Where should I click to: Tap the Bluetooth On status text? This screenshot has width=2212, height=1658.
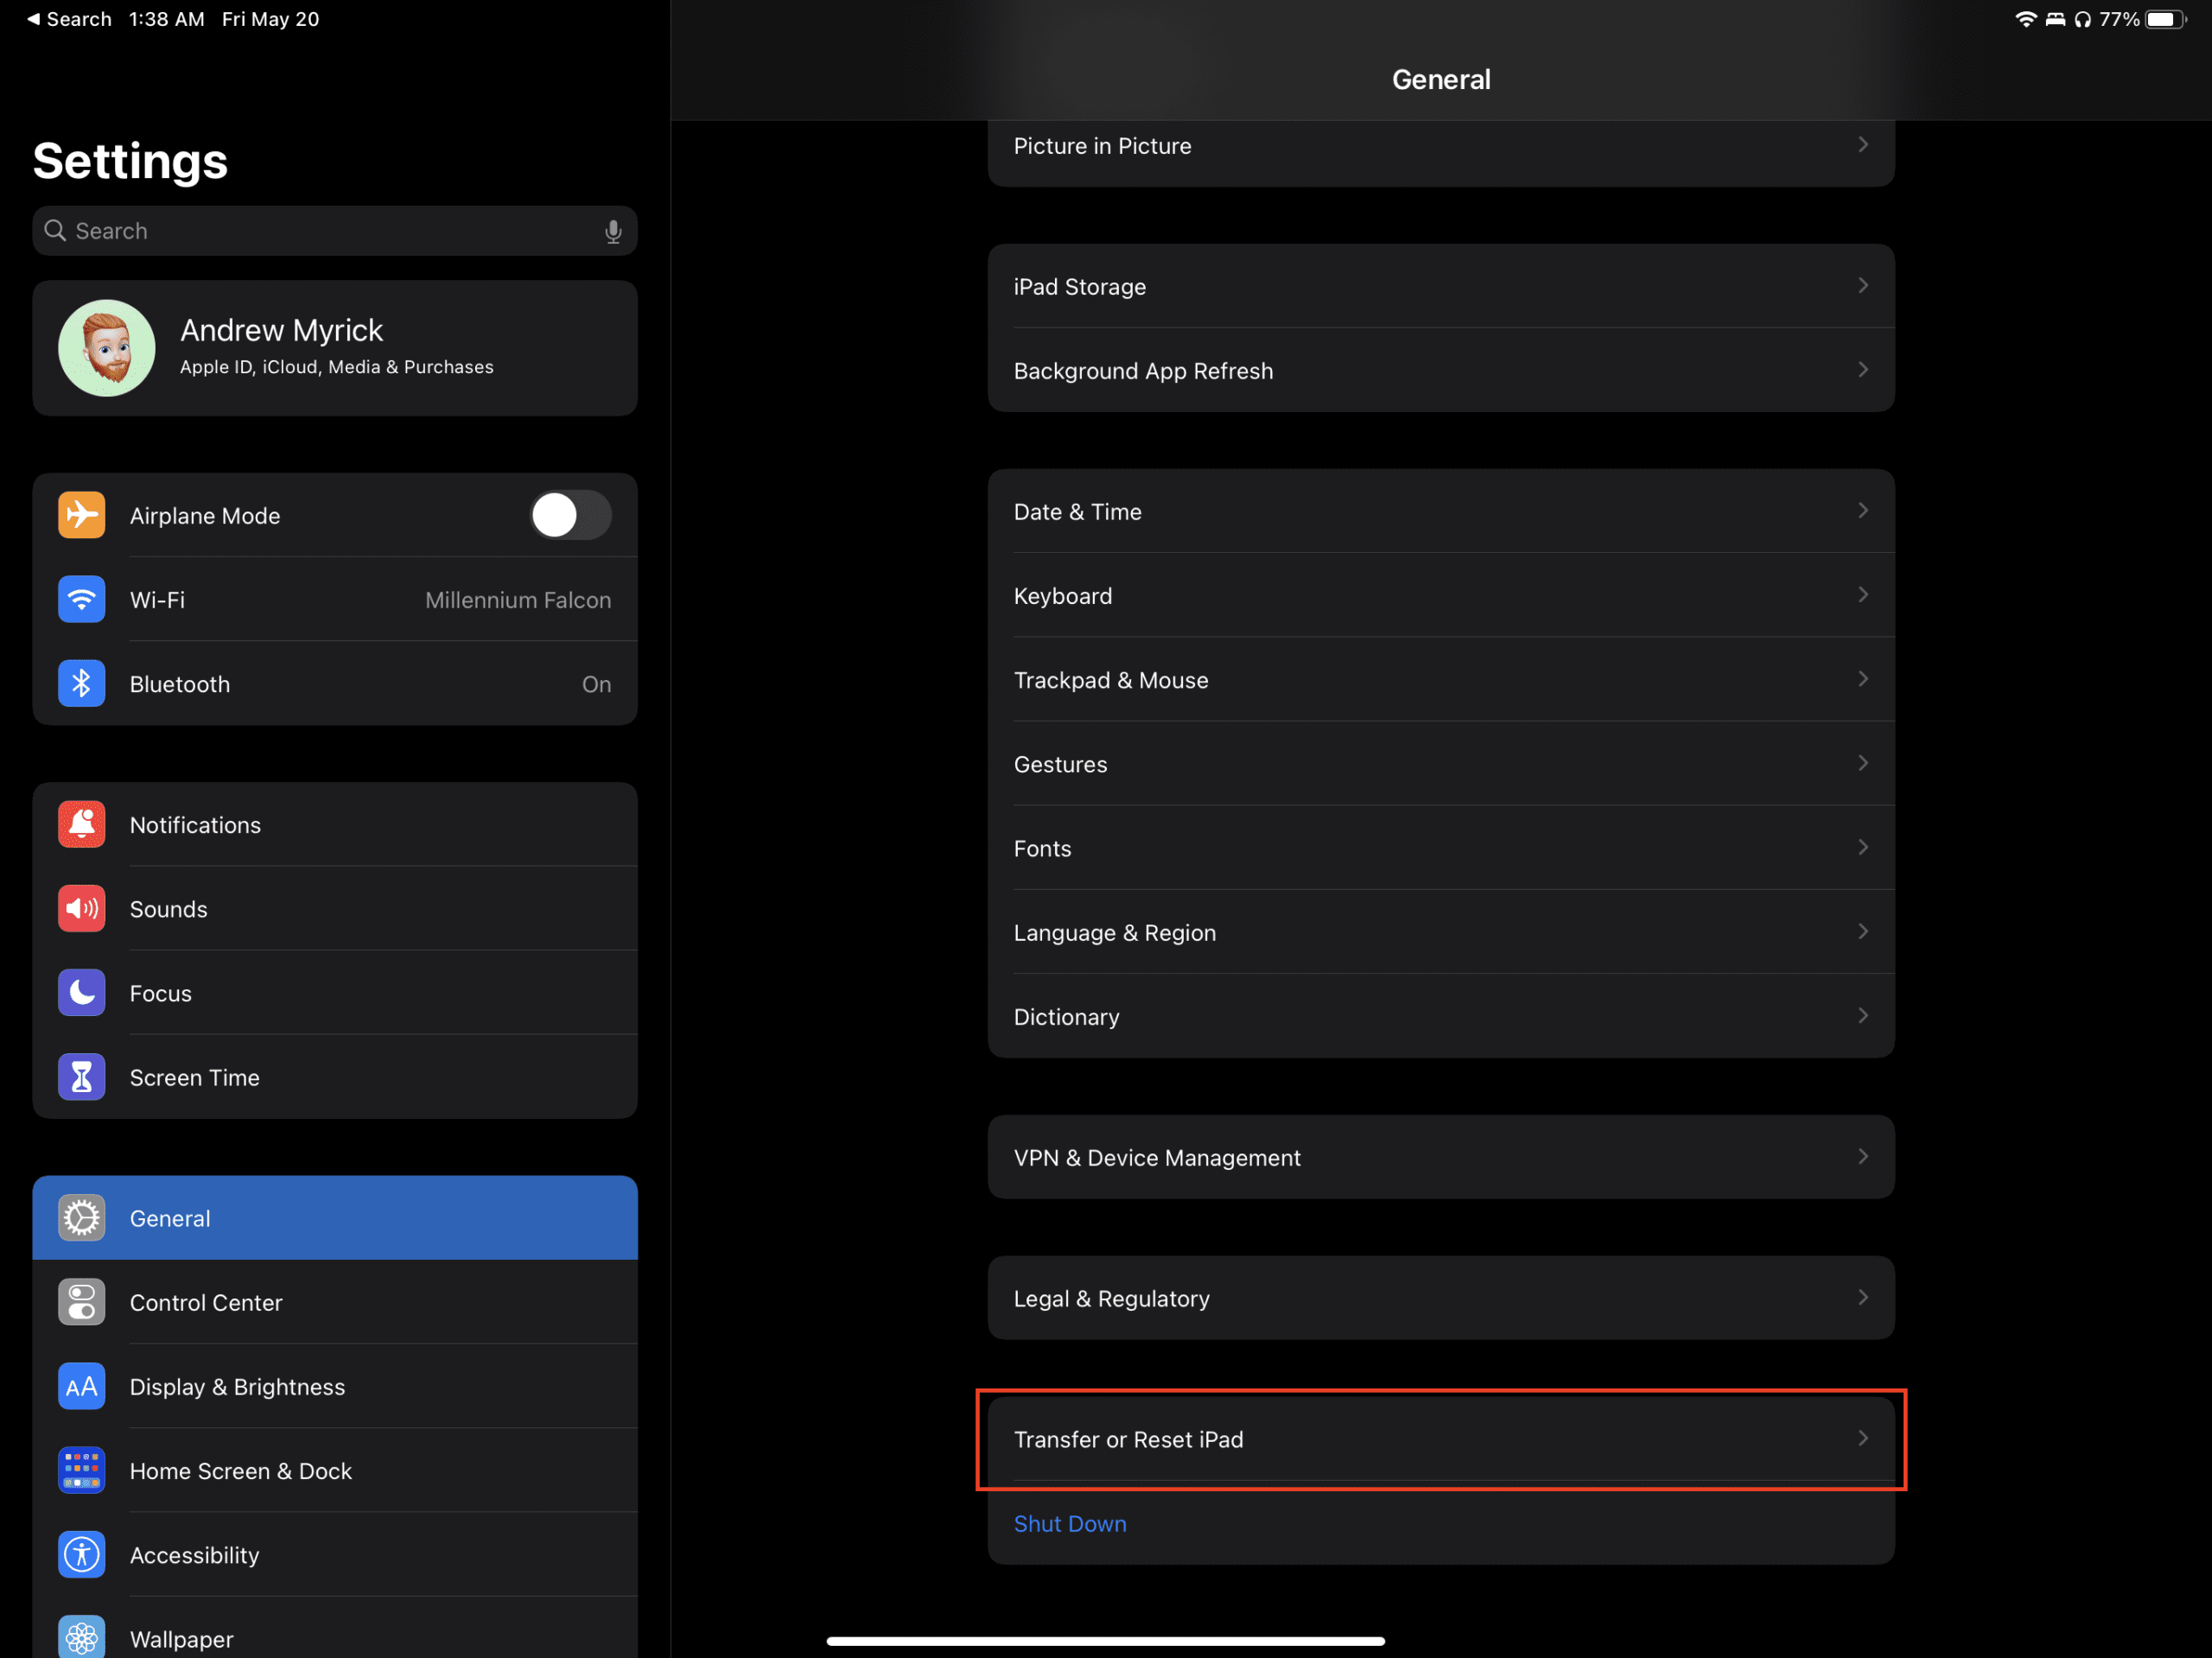point(596,684)
